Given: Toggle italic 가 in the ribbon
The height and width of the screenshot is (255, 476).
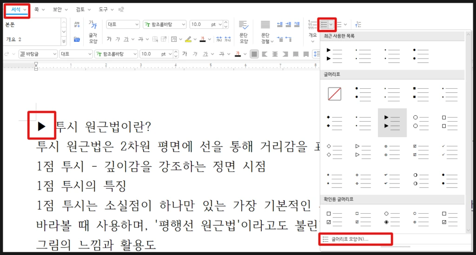Looking at the screenshot, I should pos(118,39).
